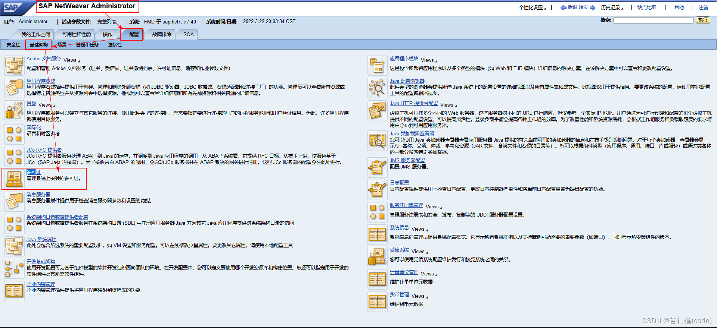
Task: Click the Java HTTP 提供者配置 icon
Action: tap(377, 110)
